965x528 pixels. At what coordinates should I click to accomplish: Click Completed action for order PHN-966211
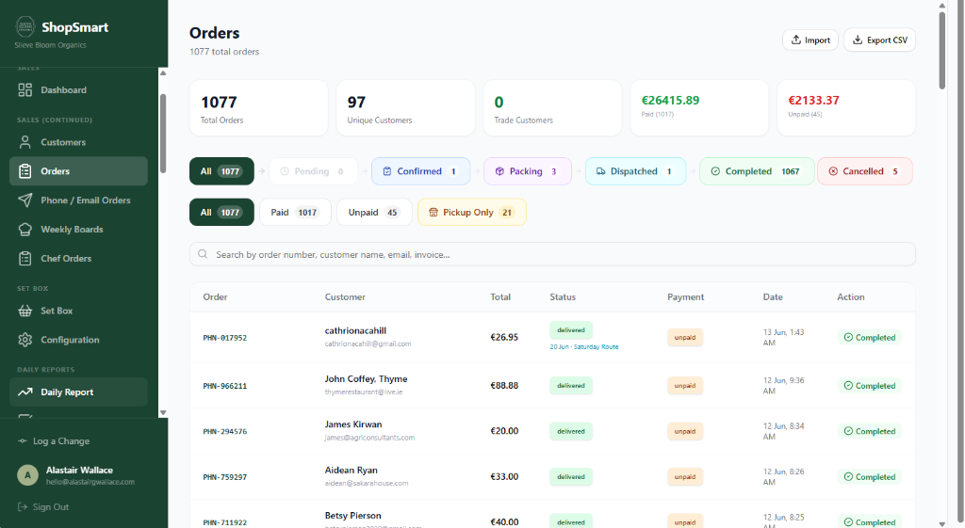869,385
